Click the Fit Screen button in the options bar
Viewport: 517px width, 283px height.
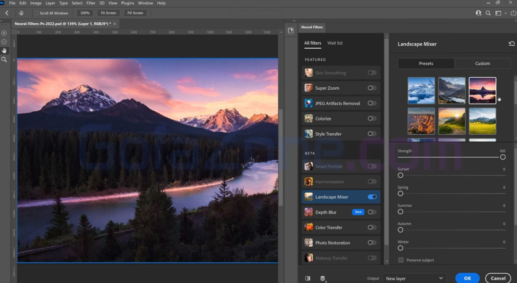[x=108, y=13]
